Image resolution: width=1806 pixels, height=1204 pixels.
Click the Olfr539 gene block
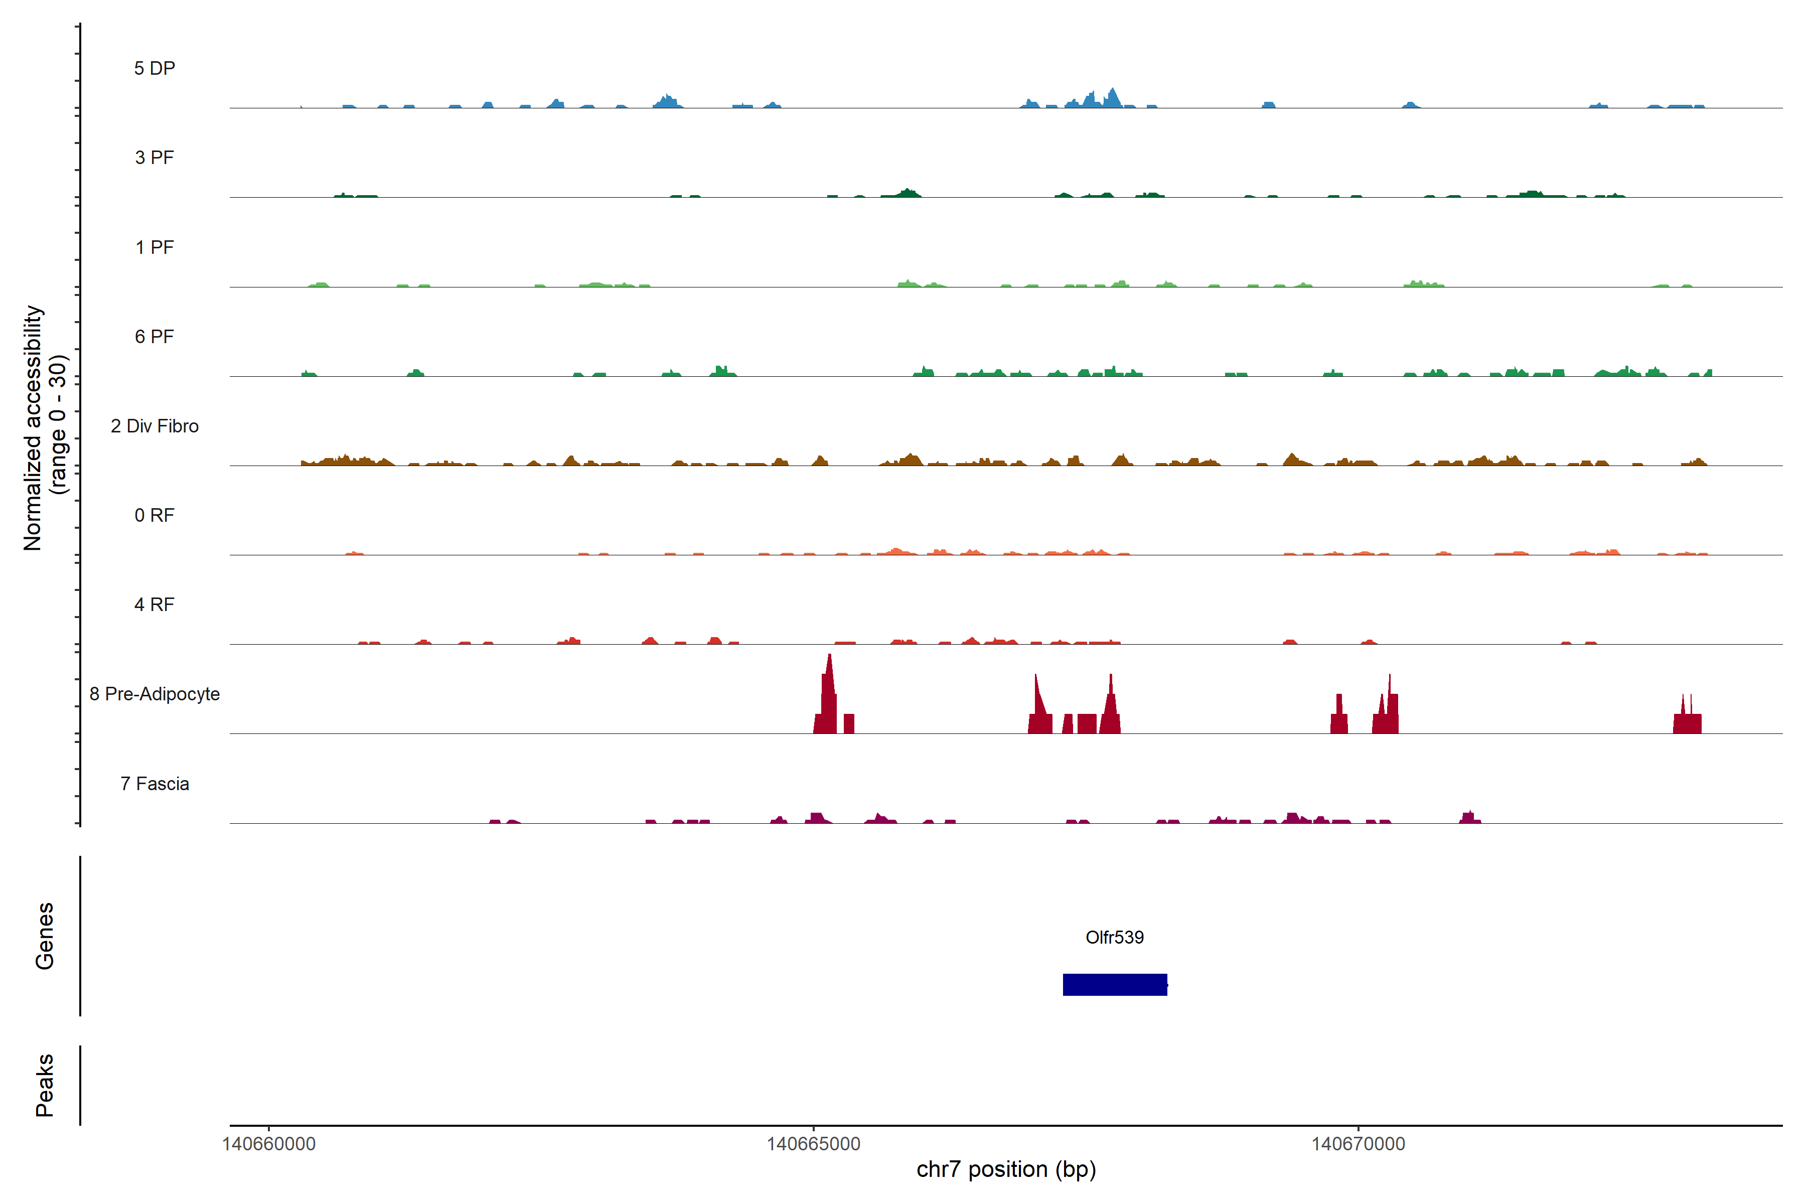point(1114,984)
